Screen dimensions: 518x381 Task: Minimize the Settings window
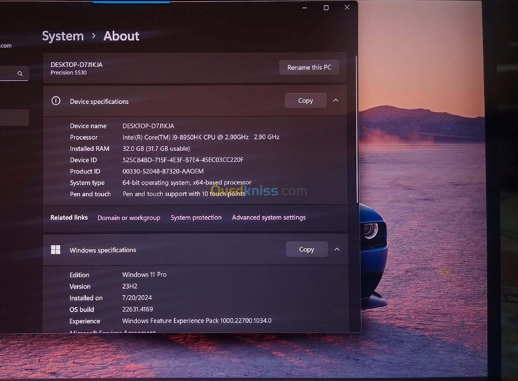pos(305,7)
